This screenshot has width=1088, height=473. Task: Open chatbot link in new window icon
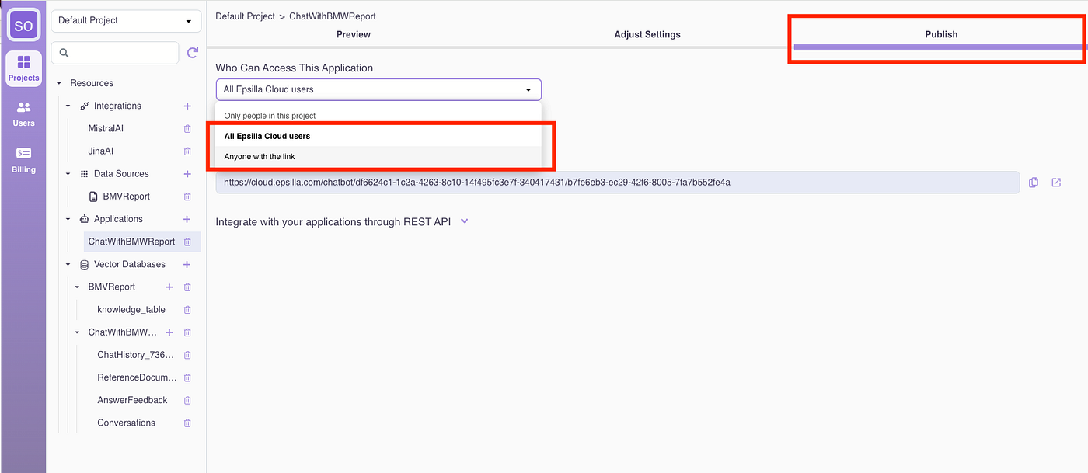click(1056, 183)
